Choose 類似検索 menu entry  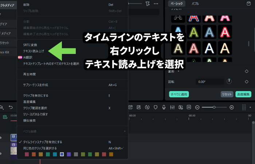click(72, 121)
